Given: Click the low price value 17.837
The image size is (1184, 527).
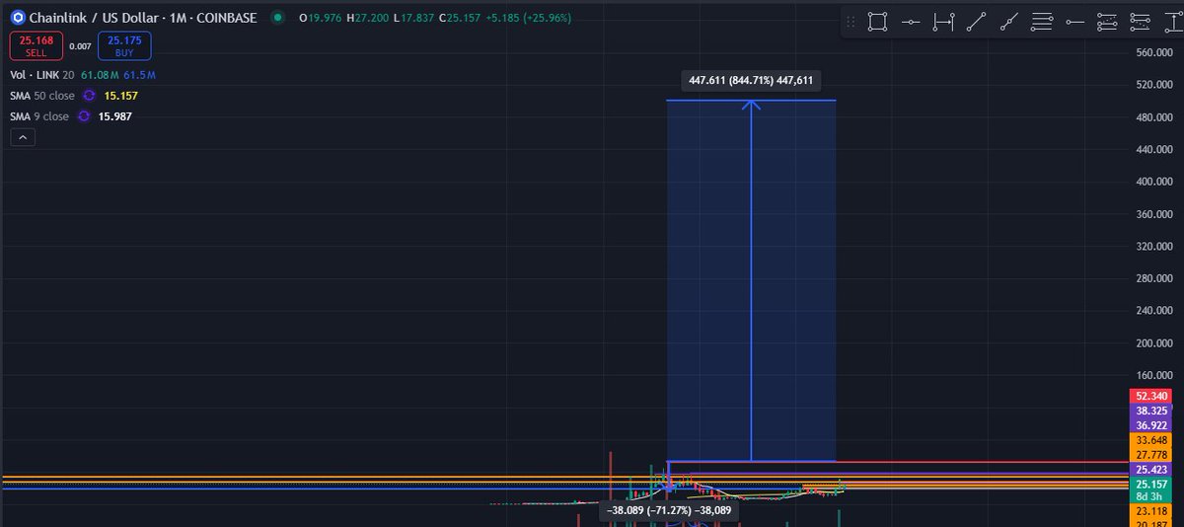Looking at the screenshot, I should (417, 18).
